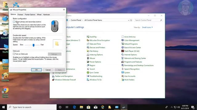Click All Control Panel Items breadcrumb
The width and height of the screenshot is (197, 110).
click(x=93, y=20)
